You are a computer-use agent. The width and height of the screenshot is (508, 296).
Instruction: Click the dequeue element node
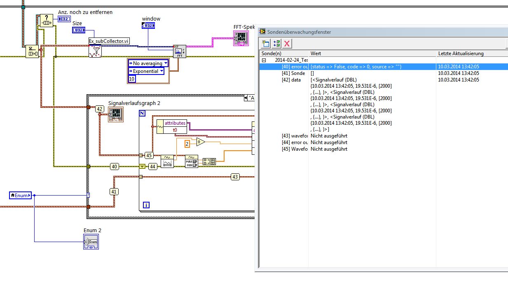(x=32, y=51)
